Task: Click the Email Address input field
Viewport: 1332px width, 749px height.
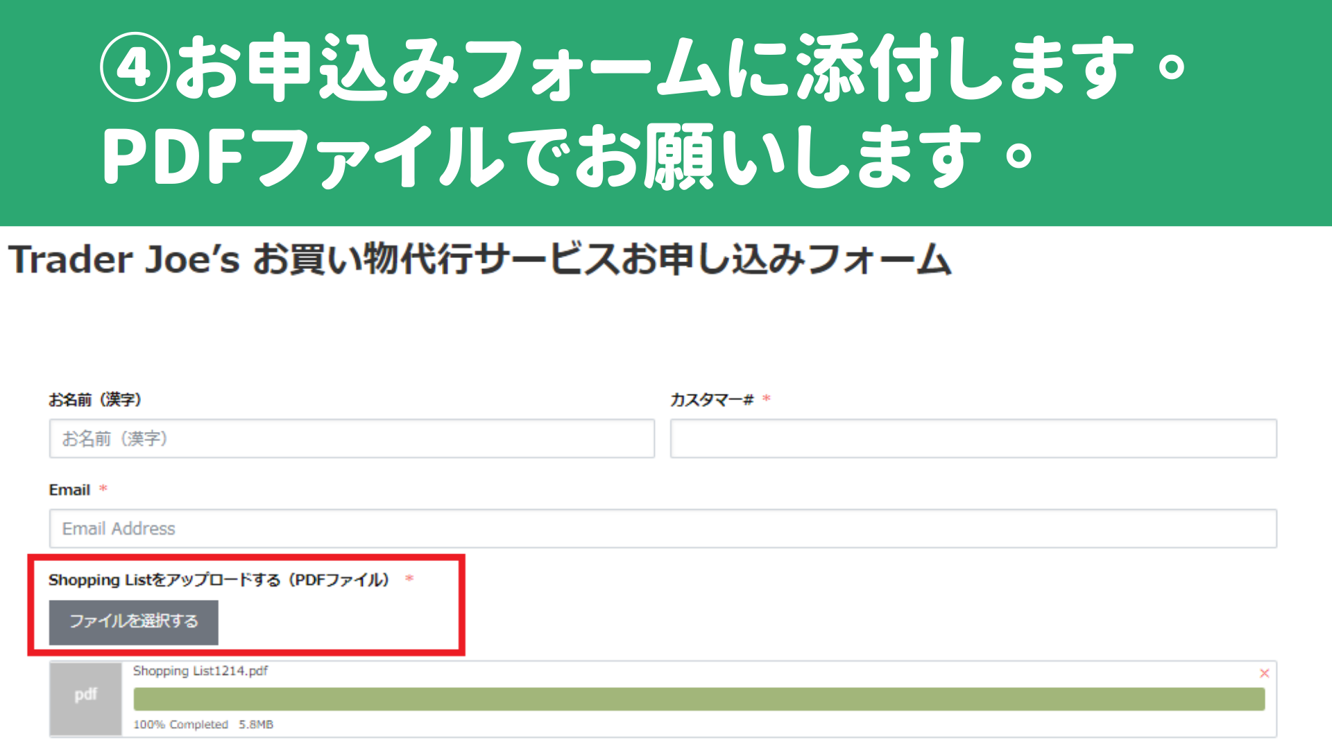Action: click(x=663, y=528)
